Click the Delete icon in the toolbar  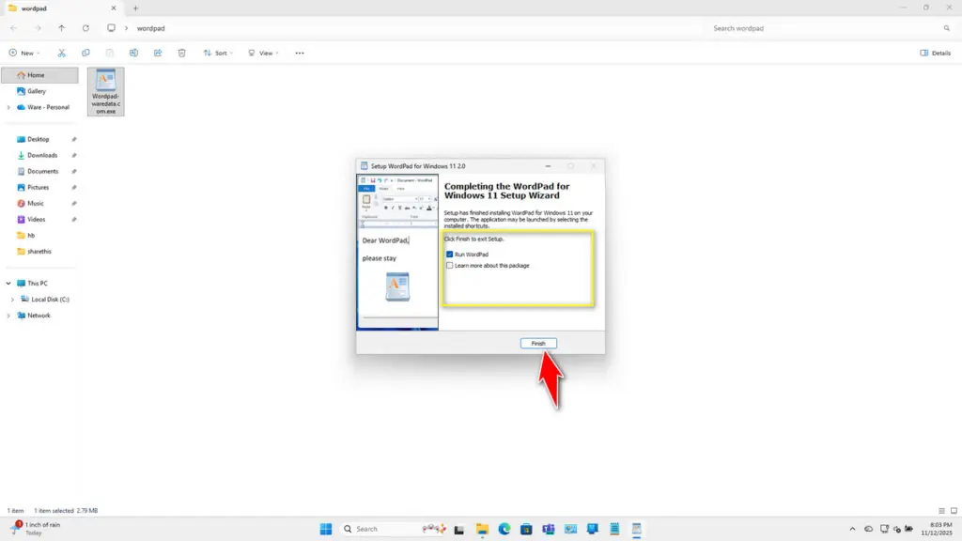(x=181, y=53)
